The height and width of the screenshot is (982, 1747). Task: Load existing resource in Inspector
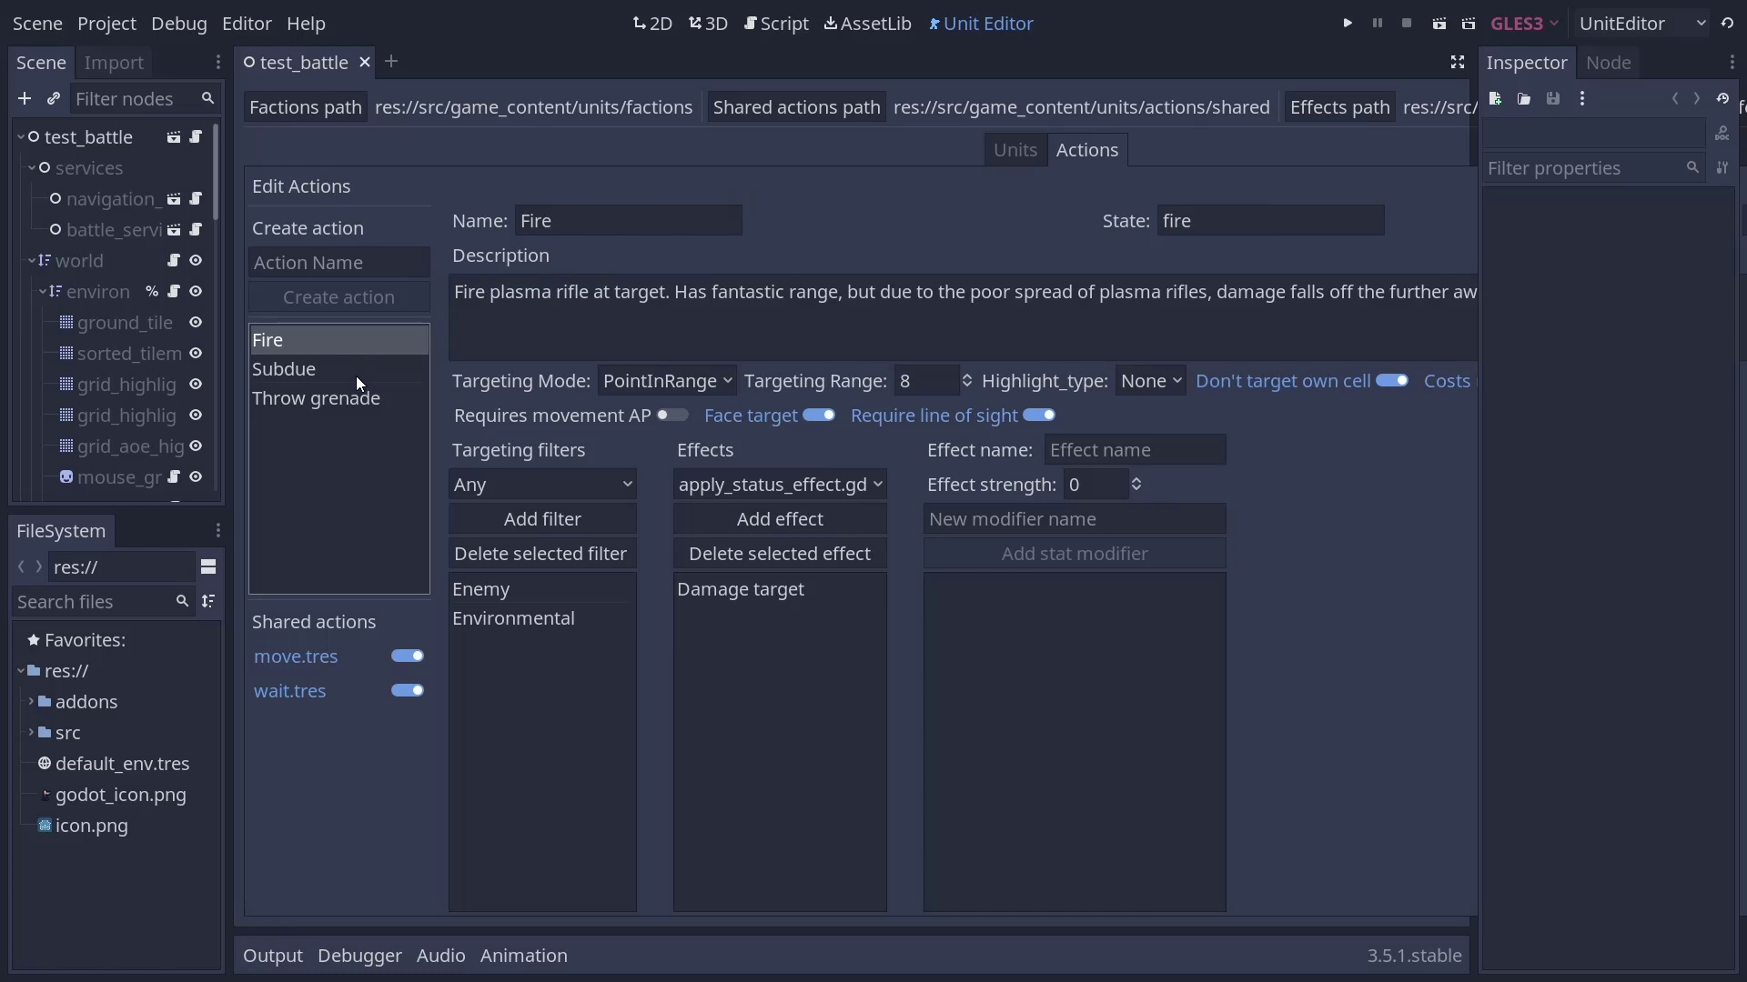(1524, 98)
